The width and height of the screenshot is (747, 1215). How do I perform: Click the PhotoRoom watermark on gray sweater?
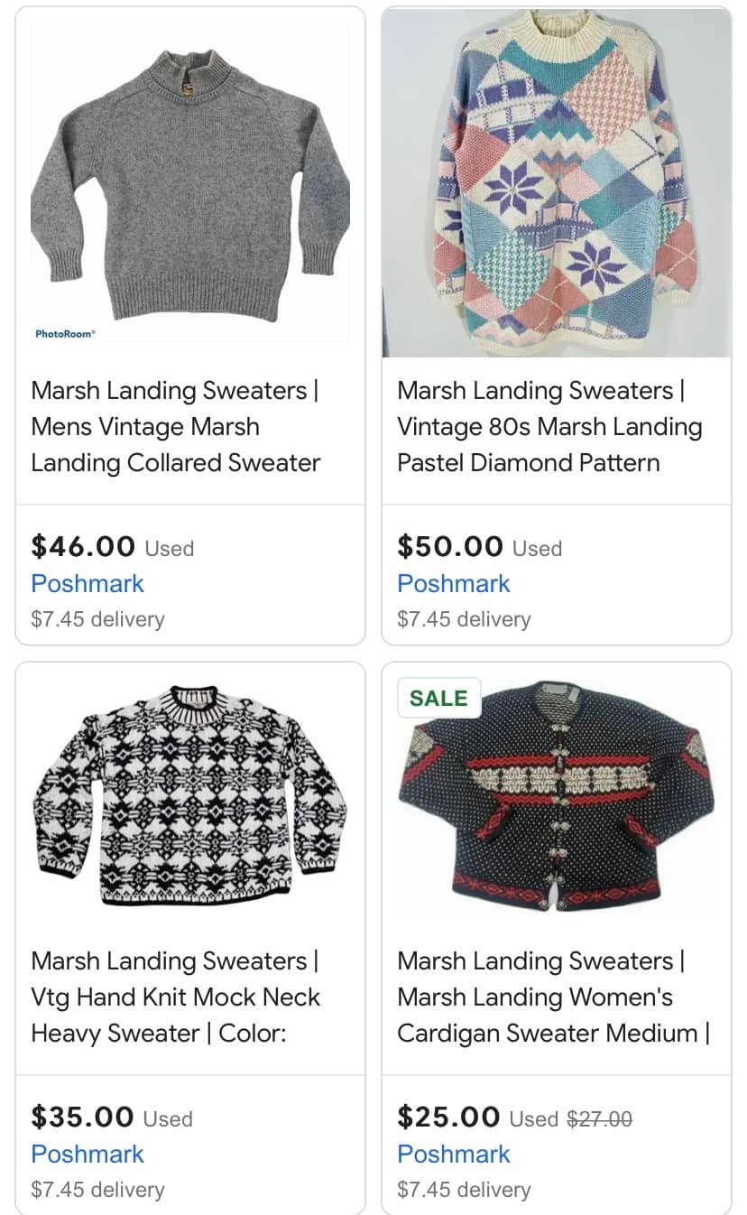click(65, 334)
